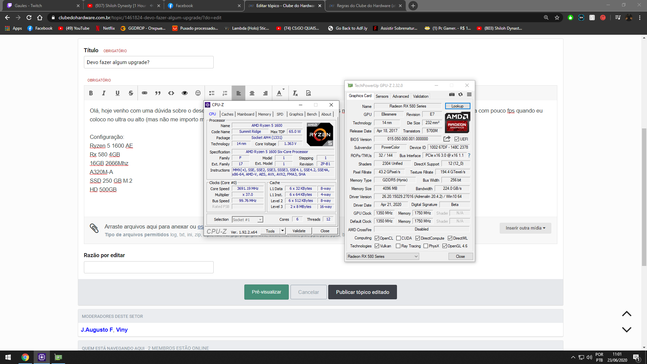Toggle the OpenGL 4.6 checkbox
This screenshot has width=647, height=364.
pyautogui.click(x=444, y=246)
